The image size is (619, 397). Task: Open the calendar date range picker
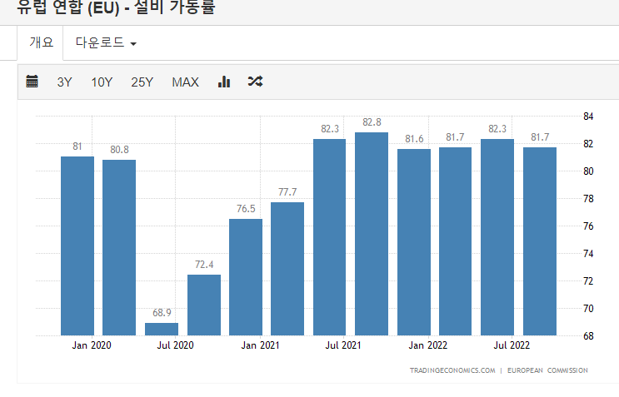(x=32, y=82)
